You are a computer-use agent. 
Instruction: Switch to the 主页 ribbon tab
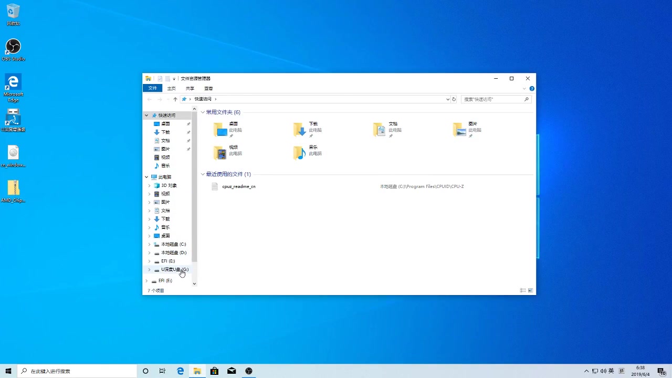[x=171, y=88]
